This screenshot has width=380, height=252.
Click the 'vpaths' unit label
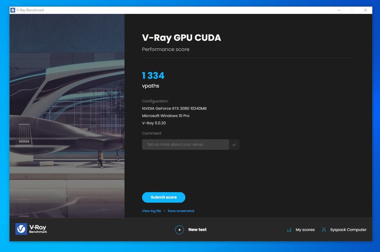(x=150, y=86)
